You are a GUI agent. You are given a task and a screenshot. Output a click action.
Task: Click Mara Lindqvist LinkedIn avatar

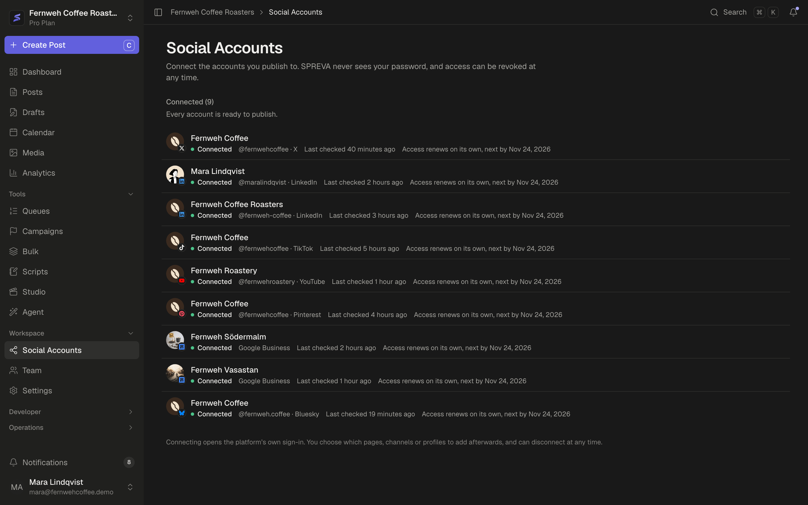[175, 174]
